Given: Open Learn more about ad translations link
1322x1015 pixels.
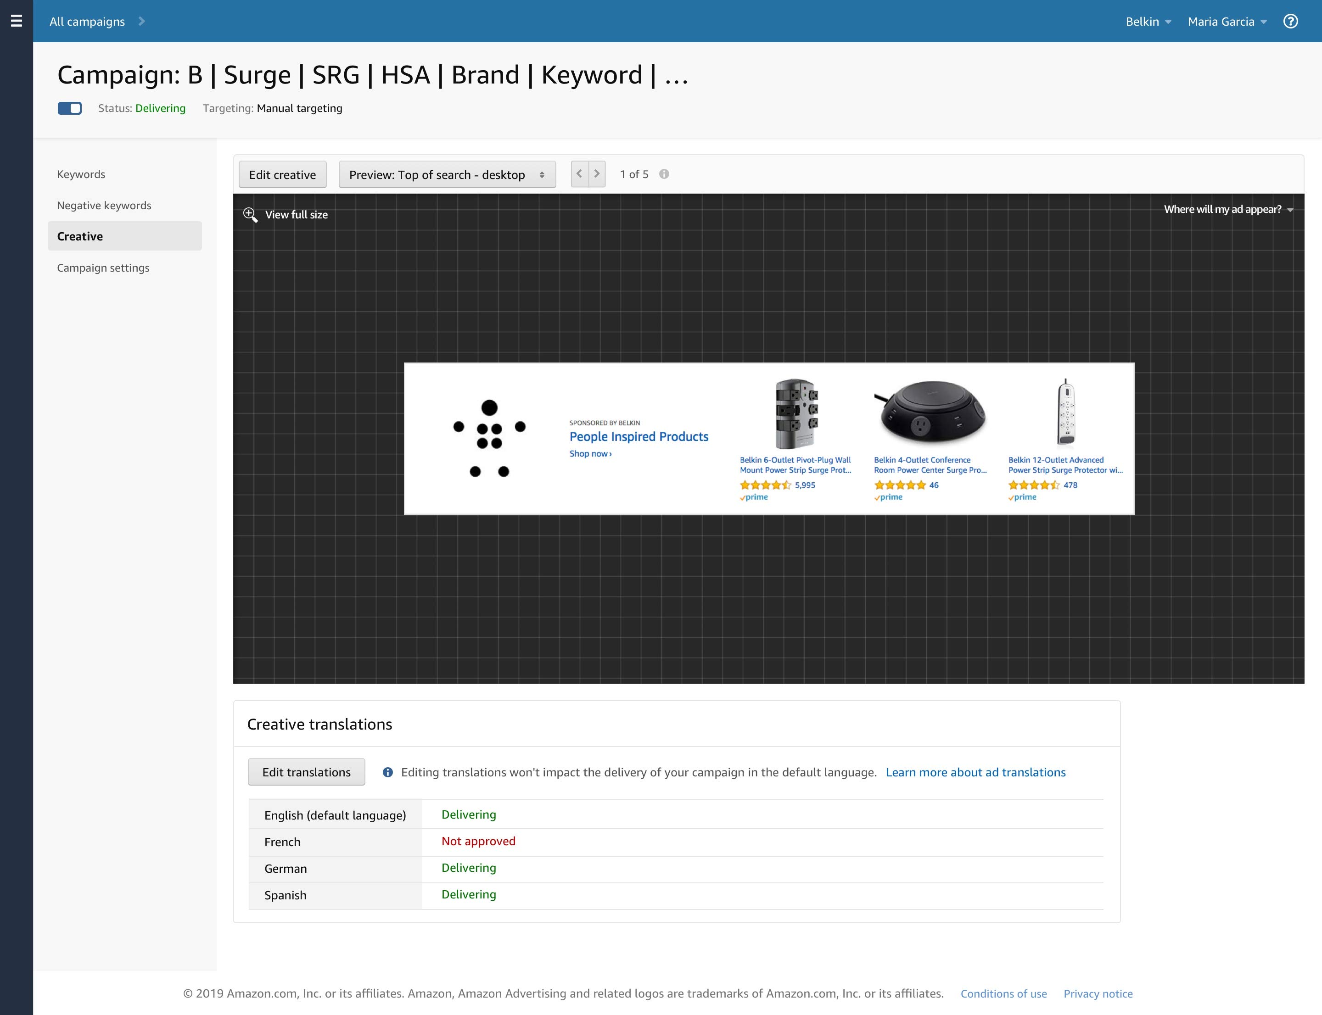Looking at the screenshot, I should (975, 772).
